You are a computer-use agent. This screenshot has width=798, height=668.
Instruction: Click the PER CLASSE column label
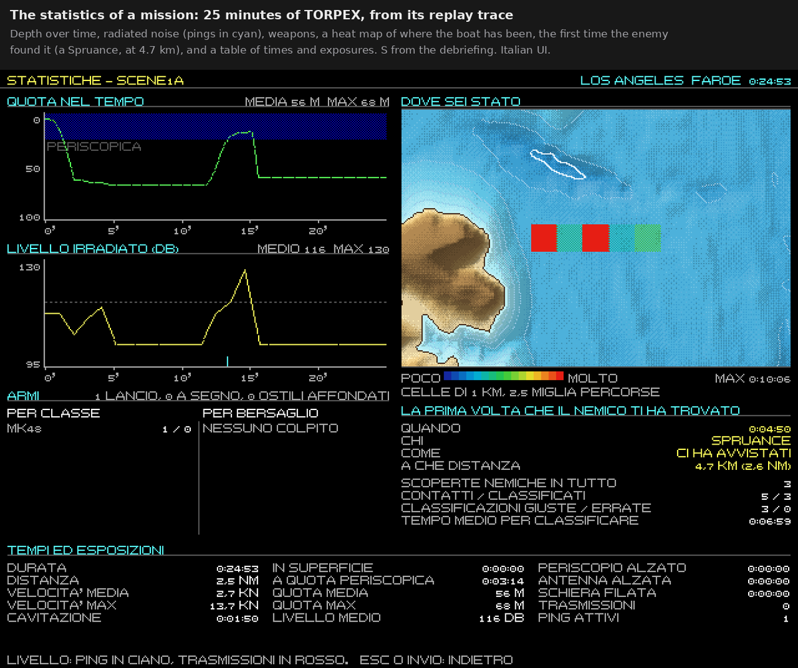[x=53, y=413]
